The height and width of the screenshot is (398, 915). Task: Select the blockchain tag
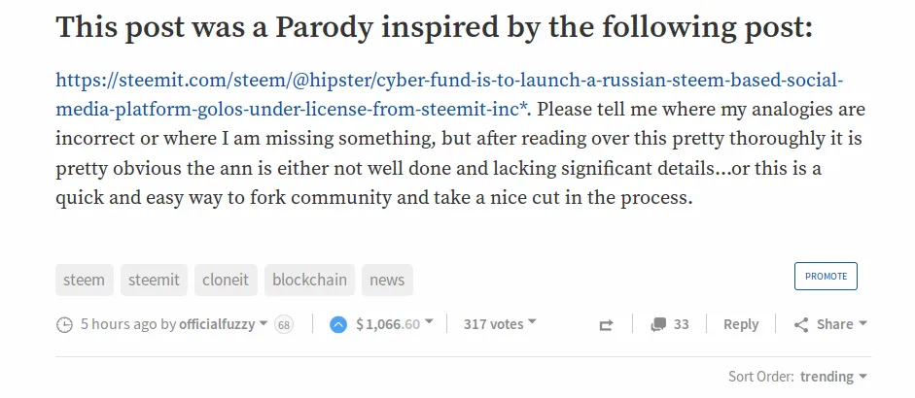(309, 280)
